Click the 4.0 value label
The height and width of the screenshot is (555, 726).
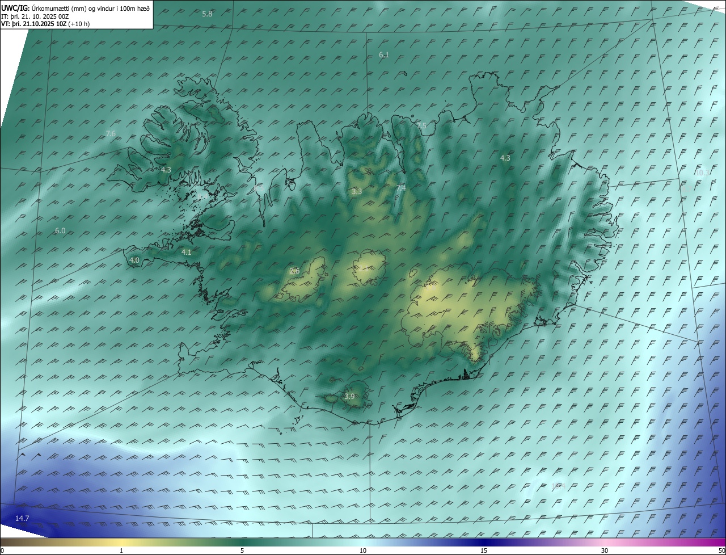click(x=134, y=260)
